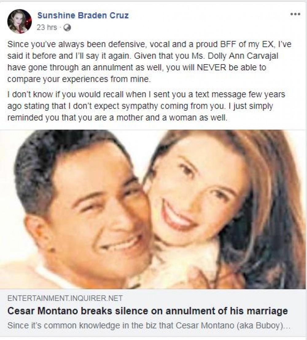This screenshot has width=307, height=340.
Task: Open the Sunshine Braden Cruz name link
Action: tap(83, 15)
